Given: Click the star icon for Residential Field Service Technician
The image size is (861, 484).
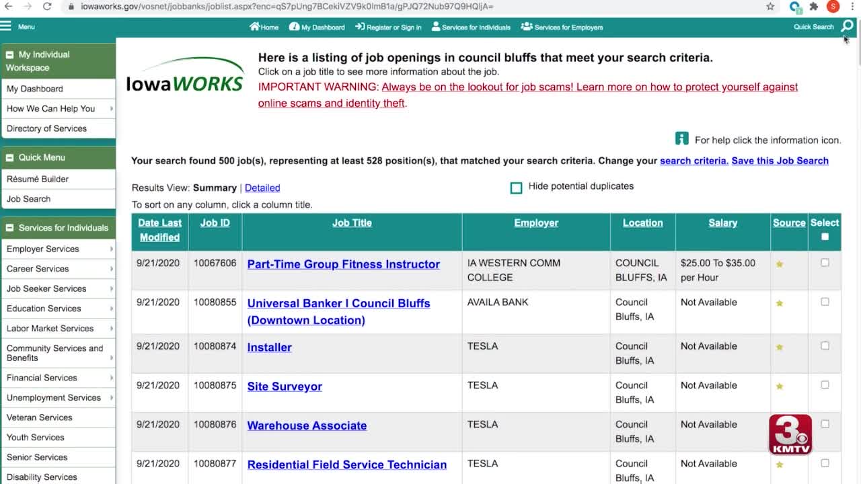Looking at the screenshot, I should [x=780, y=465].
